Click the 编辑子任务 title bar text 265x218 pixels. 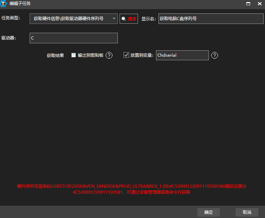(x=20, y=4)
